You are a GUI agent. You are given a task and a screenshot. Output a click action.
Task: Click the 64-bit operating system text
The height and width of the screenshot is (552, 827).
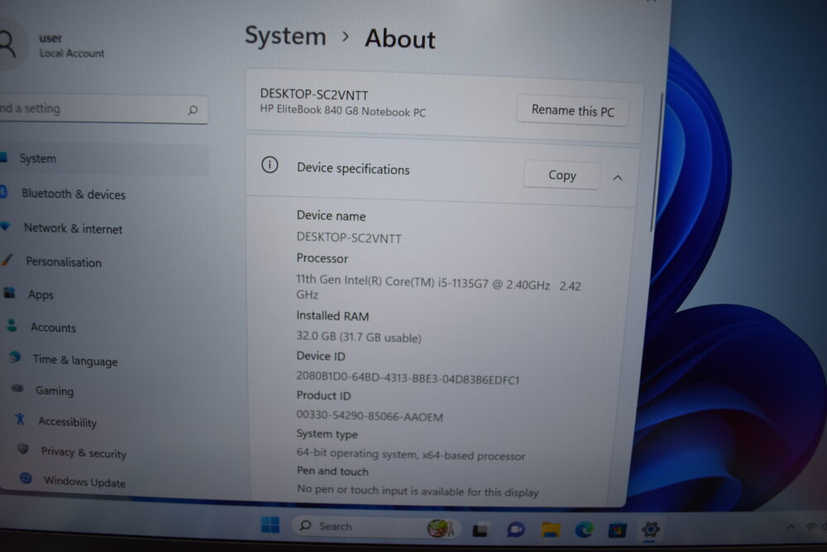click(x=410, y=454)
